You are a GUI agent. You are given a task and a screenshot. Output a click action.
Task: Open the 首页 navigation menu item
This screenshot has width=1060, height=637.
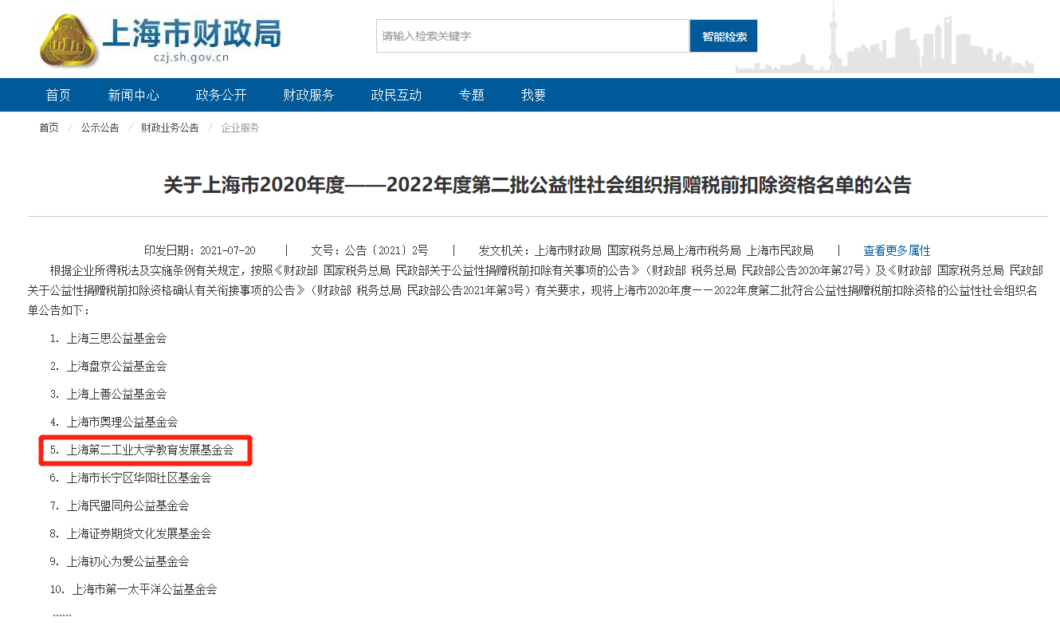58,95
